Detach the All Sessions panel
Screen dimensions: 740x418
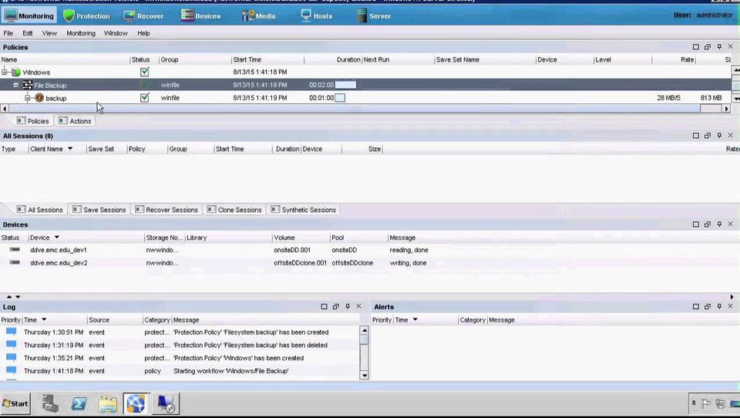pyautogui.click(x=708, y=136)
